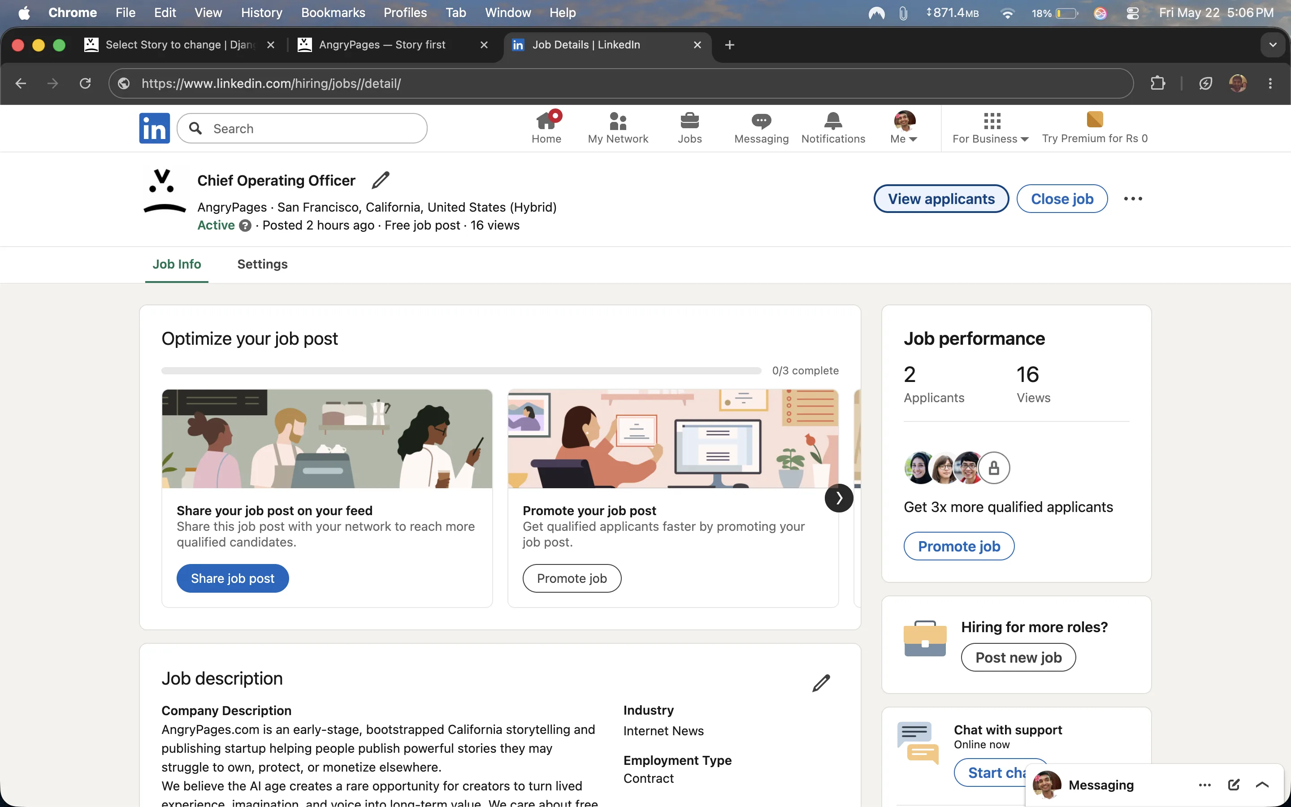This screenshot has height=807, width=1291.
Task: Click the battery status indicator
Action: (x=1054, y=13)
